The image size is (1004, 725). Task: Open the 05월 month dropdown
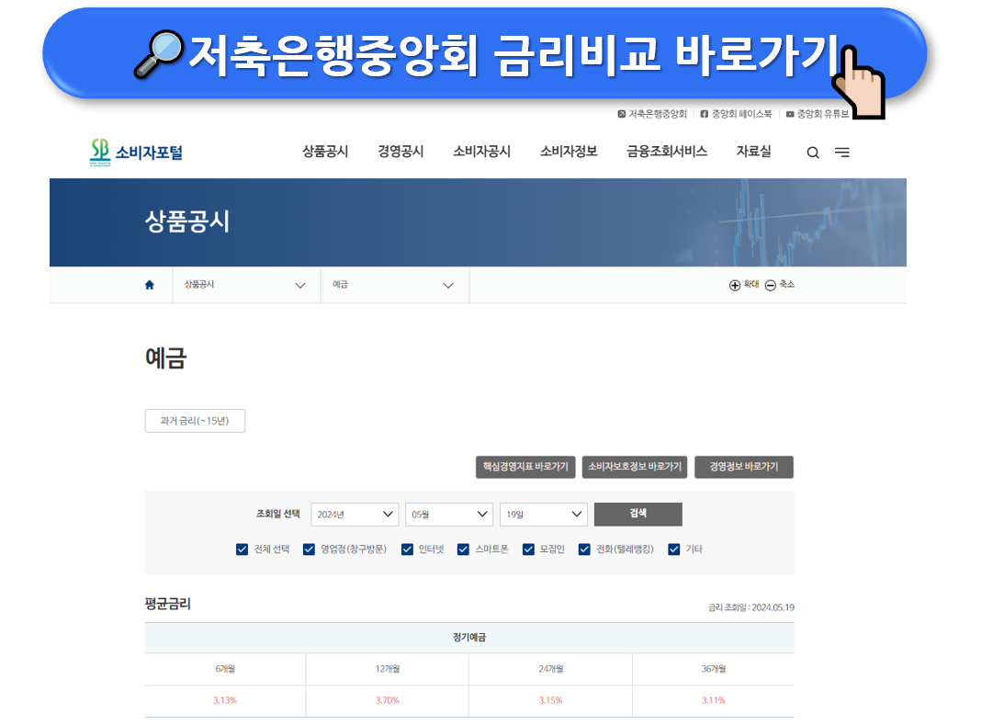point(449,515)
